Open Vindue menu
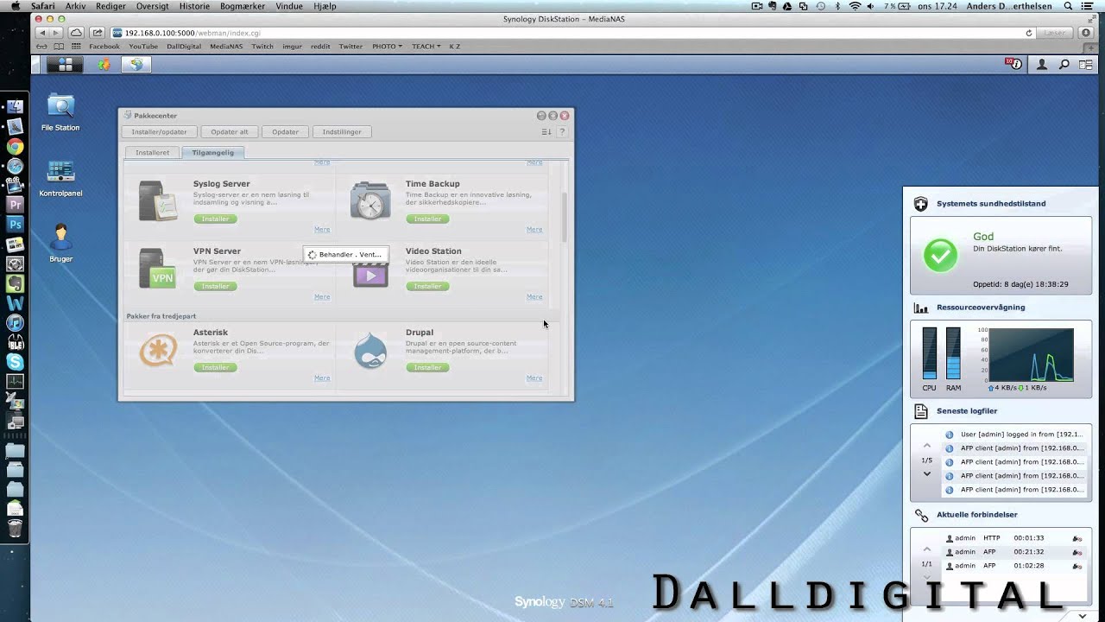Image resolution: width=1105 pixels, height=622 pixels. click(x=289, y=6)
